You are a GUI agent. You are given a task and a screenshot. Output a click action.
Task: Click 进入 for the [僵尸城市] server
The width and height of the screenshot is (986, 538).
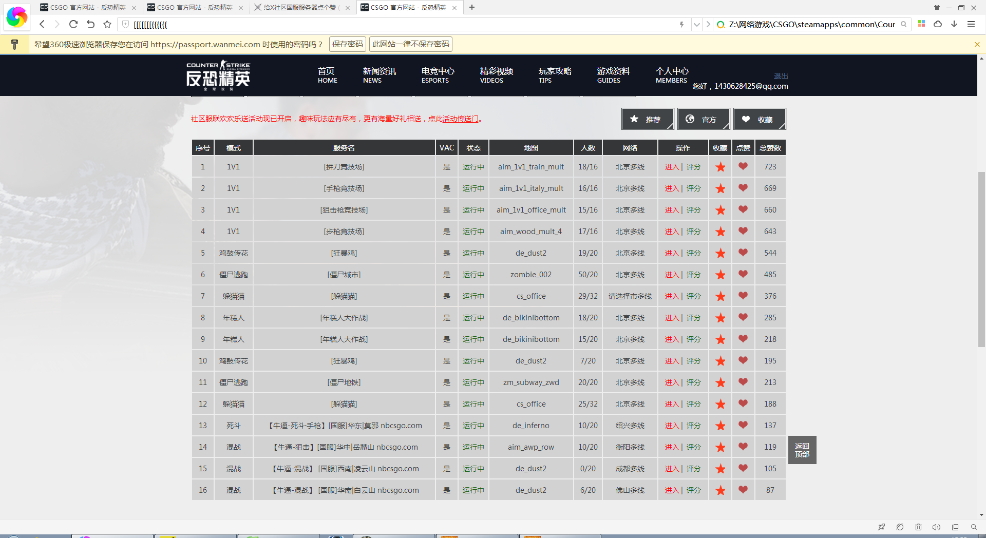pos(671,274)
